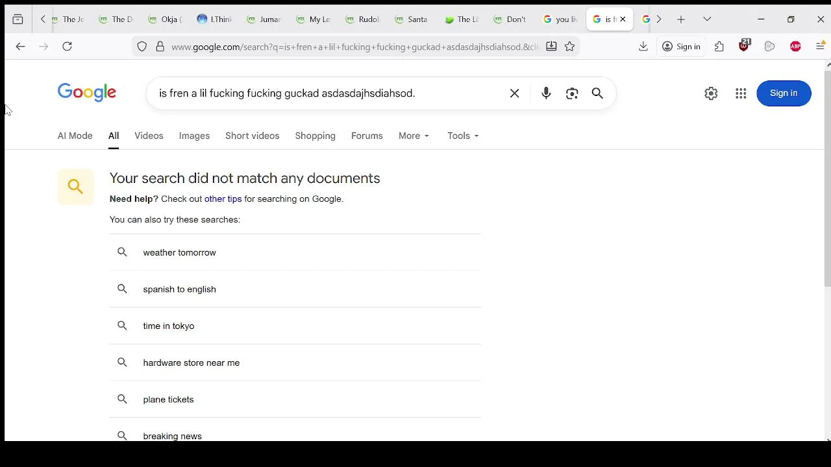Switch to the 'Okja' browser tab
Screen dimensions: 831x467
(x=165, y=19)
